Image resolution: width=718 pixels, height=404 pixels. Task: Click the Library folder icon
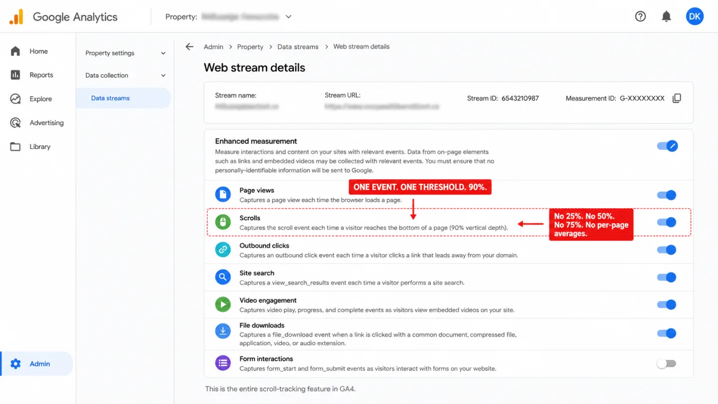coord(15,147)
